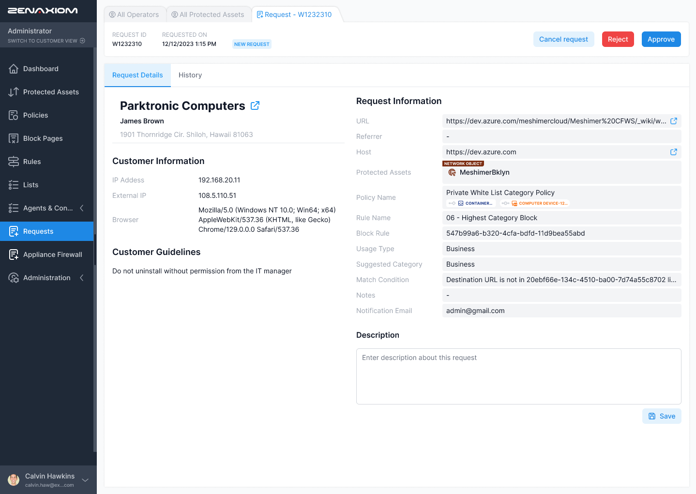This screenshot has height=494, width=696.
Task: Open Block Pages menu item
Action: 46,138
